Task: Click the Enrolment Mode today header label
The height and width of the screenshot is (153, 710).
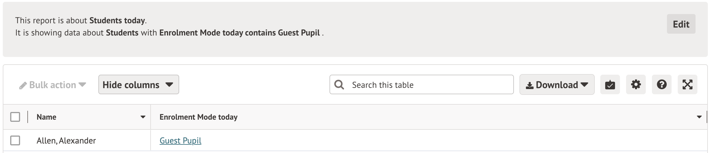Action: [198, 117]
